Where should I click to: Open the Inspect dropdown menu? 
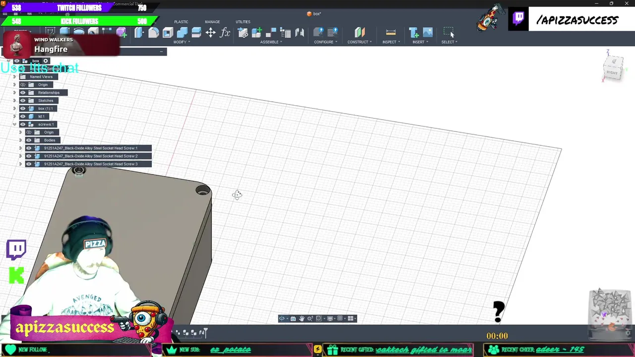pyautogui.click(x=391, y=42)
